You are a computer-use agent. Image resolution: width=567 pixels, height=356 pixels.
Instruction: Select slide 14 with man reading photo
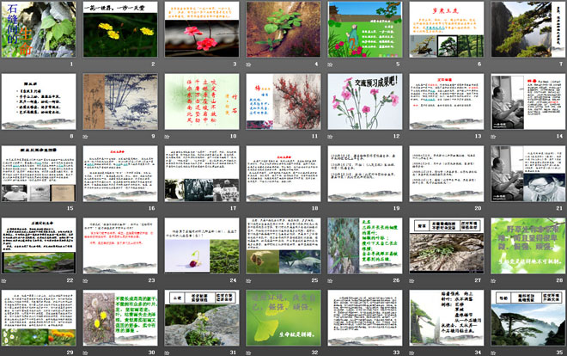click(526, 101)
